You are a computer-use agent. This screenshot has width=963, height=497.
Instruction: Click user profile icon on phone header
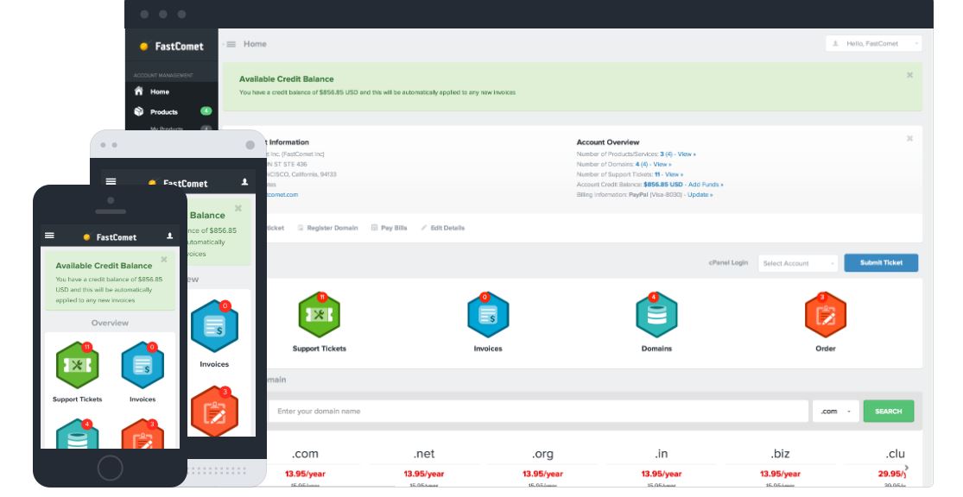click(169, 236)
